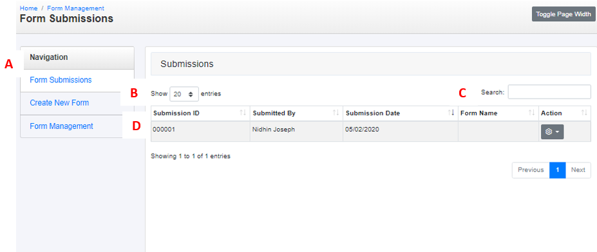Open Form Management breadcrumb link
Screen dimensions: 597x252
(x=76, y=8)
